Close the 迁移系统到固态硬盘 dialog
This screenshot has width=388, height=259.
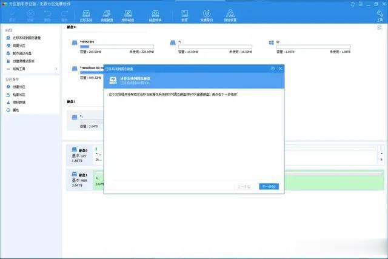click(x=280, y=69)
